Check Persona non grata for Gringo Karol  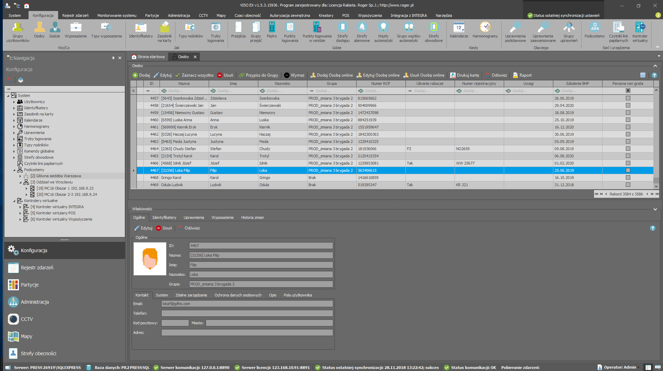(628, 178)
